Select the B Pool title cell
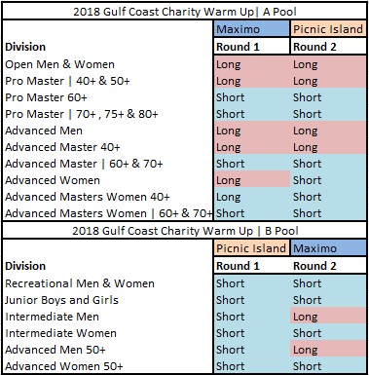The width and height of the screenshot is (369, 375). (x=185, y=231)
